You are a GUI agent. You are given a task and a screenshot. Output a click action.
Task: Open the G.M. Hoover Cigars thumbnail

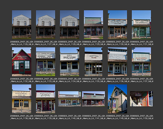point(117,25)
